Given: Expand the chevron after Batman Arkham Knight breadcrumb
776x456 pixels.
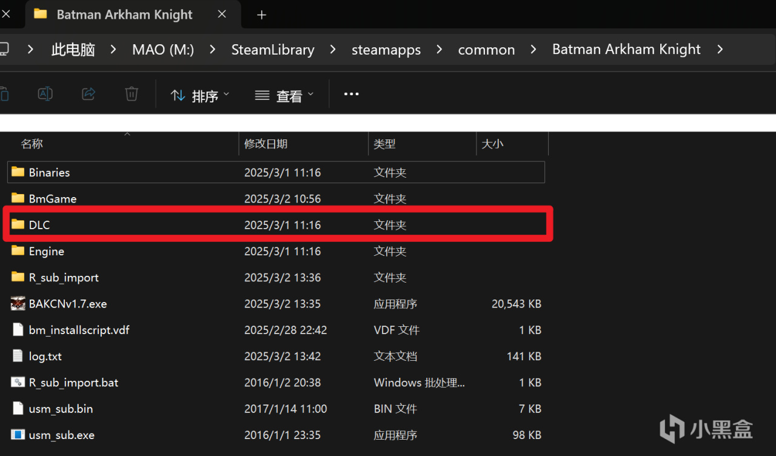Looking at the screenshot, I should pyautogui.click(x=720, y=50).
